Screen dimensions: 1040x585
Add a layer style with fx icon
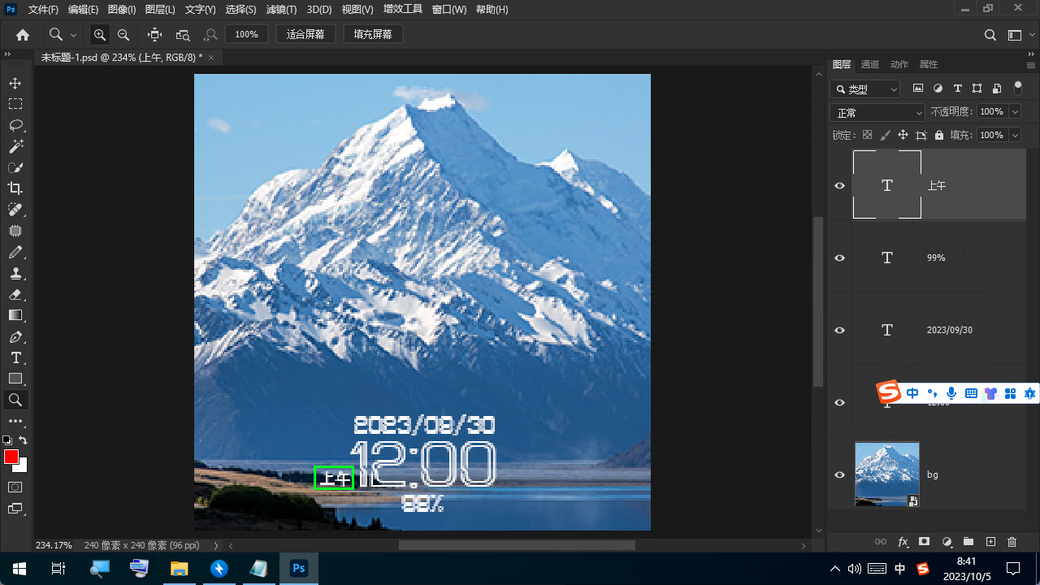pos(903,542)
